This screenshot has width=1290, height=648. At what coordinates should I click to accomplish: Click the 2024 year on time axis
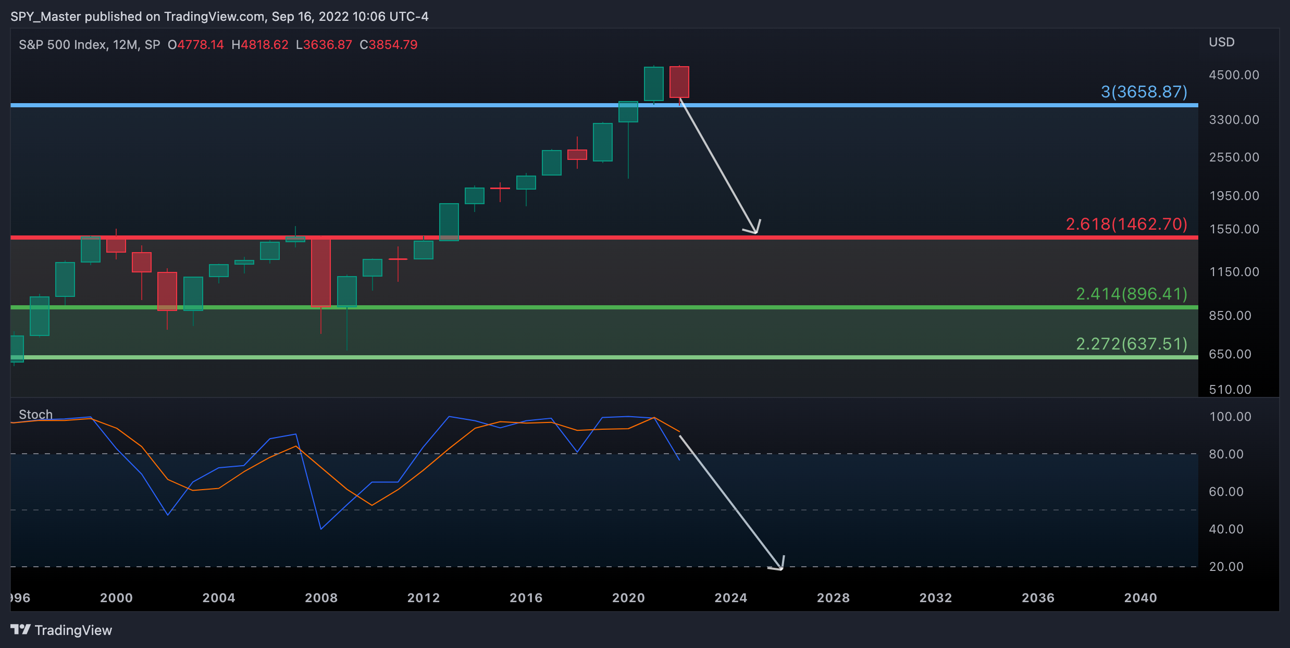click(731, 598)
